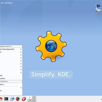Open the submenu directly under the 'and...' entry

tap(11, 87)
